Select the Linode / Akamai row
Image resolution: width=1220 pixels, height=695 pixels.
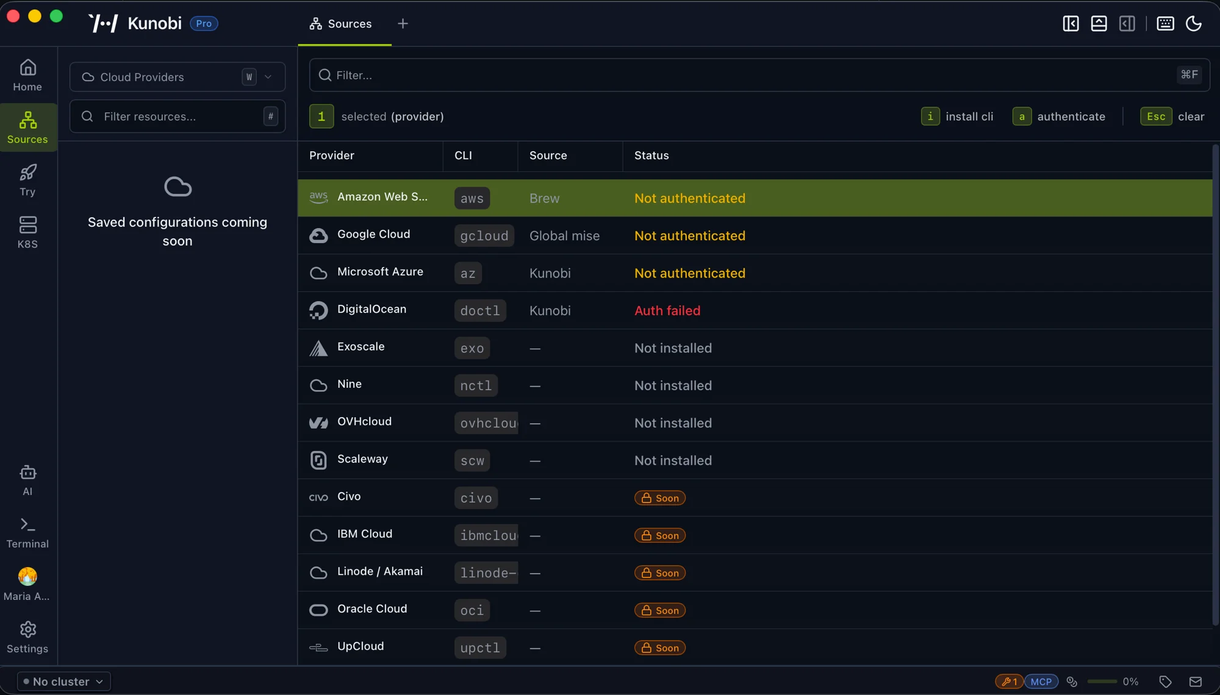point(755,572)
